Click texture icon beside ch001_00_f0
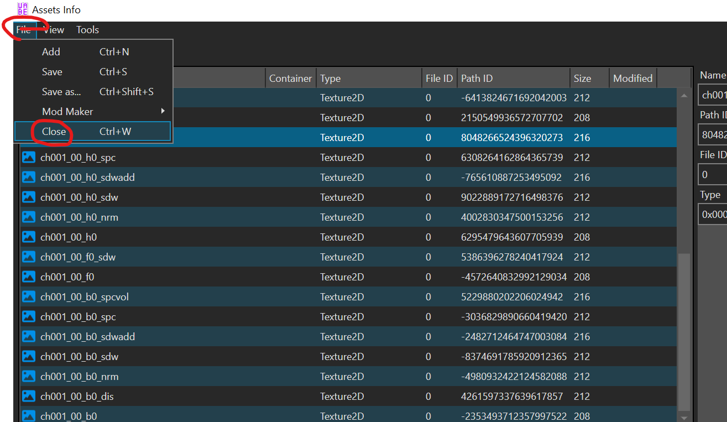Screen dimensions: 727x422 click(28, 277)
